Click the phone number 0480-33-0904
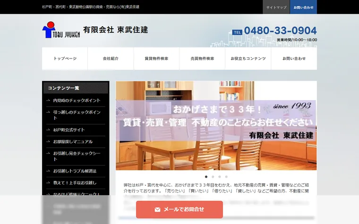359x224 pixels. [x=281, y=31]
